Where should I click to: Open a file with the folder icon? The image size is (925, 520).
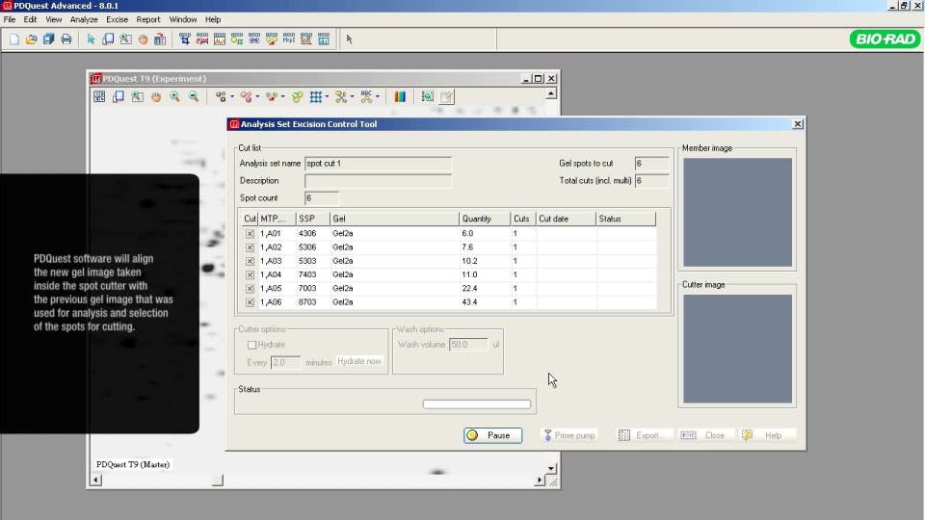(31, 39)
